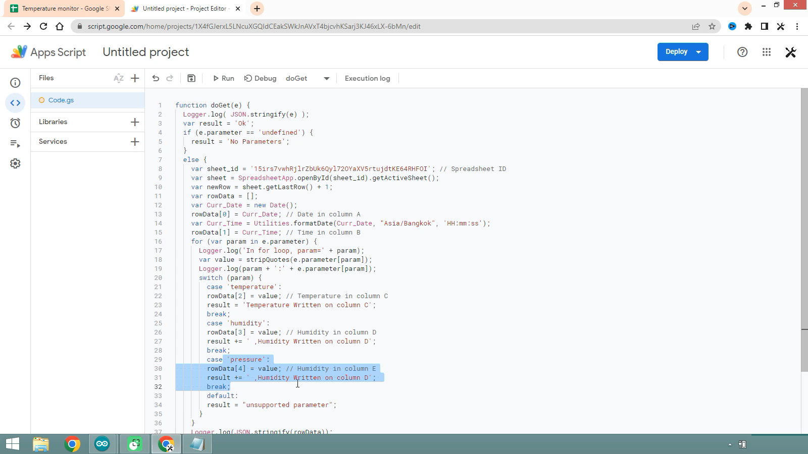Open the Chrome extensions puzzle icon
This screenshot has width=808, height=454.
748,26
